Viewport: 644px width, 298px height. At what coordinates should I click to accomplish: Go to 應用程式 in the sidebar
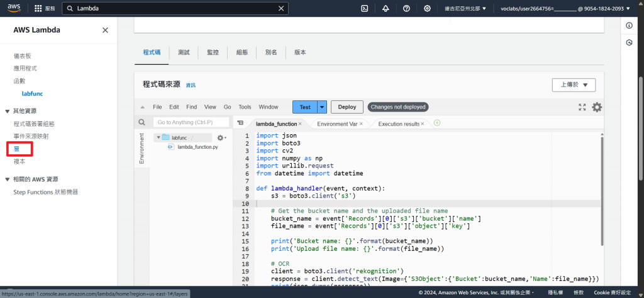pyautogui.click(x=25, y=68)
